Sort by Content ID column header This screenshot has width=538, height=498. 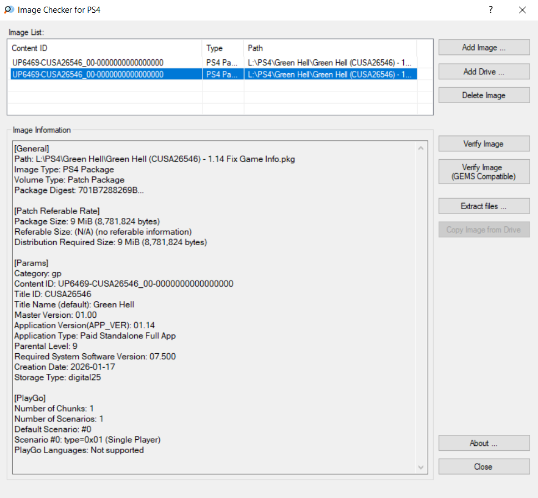[x=105, y=48]
